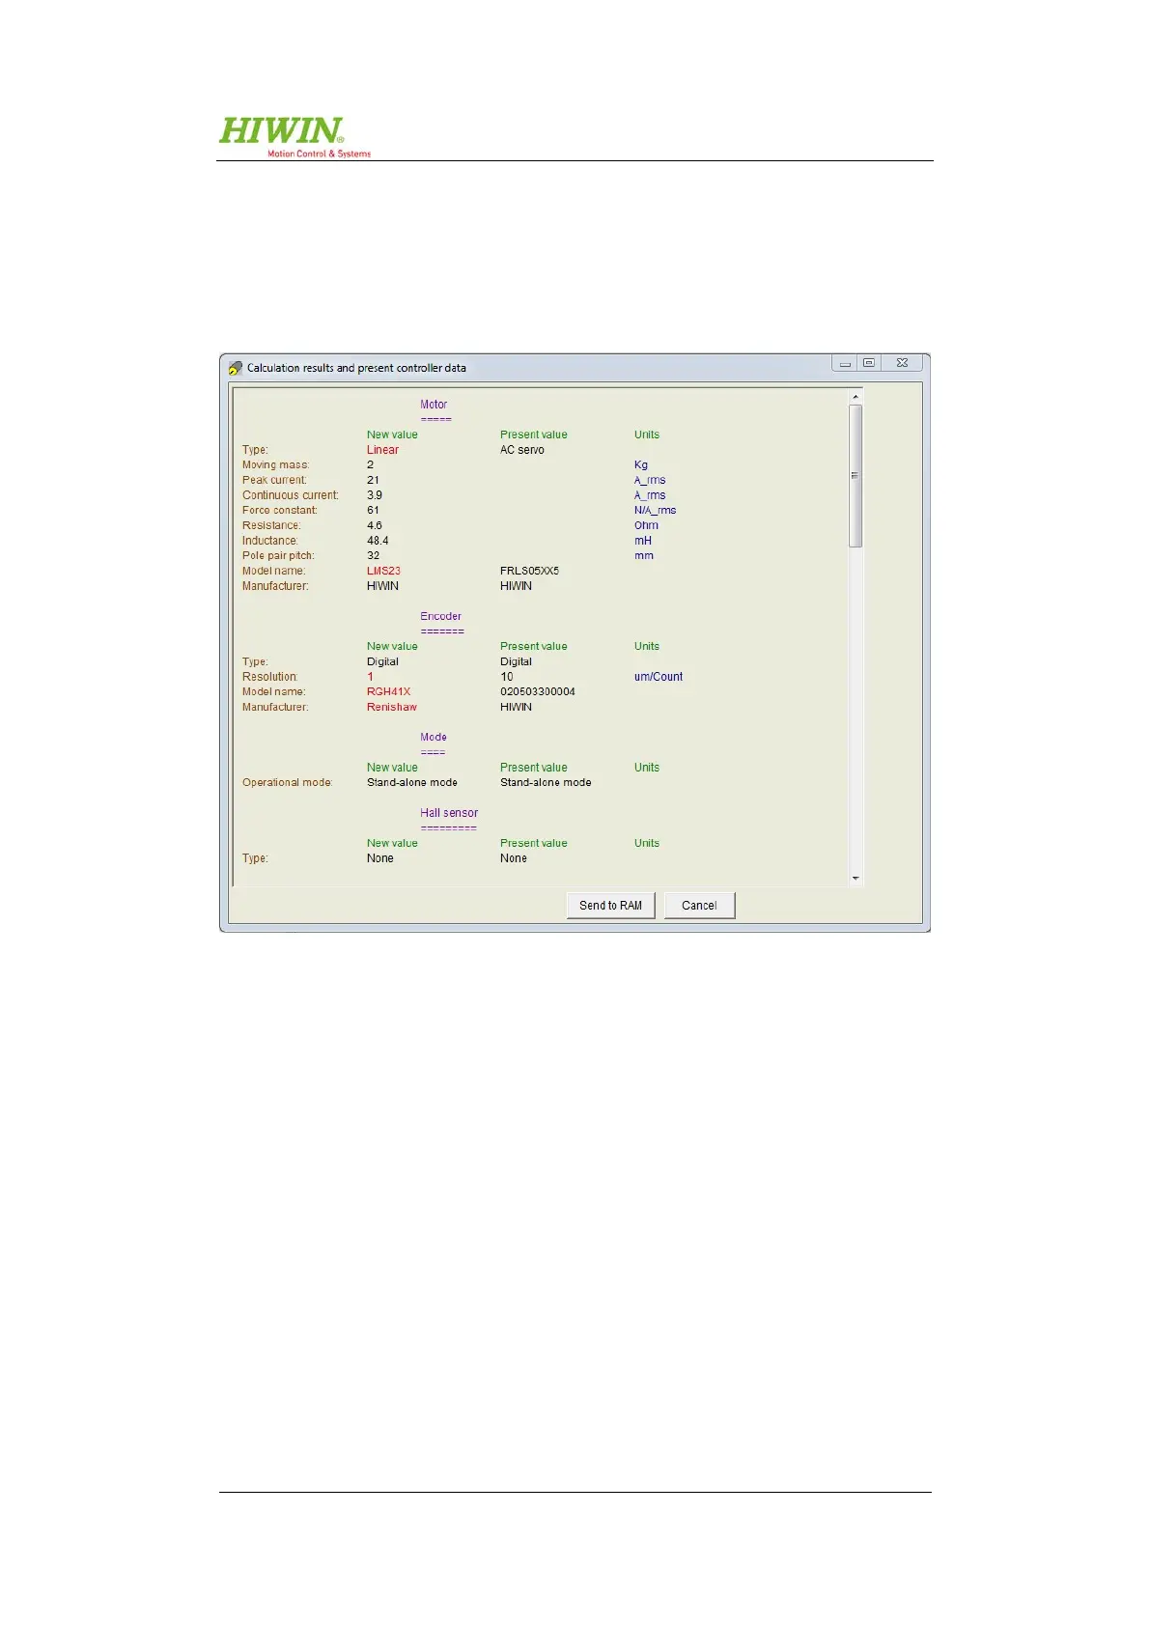This screenshot has width=1150, height=1626.
Task: Click the Send to RAM button
Action: (x=610, y=905)
